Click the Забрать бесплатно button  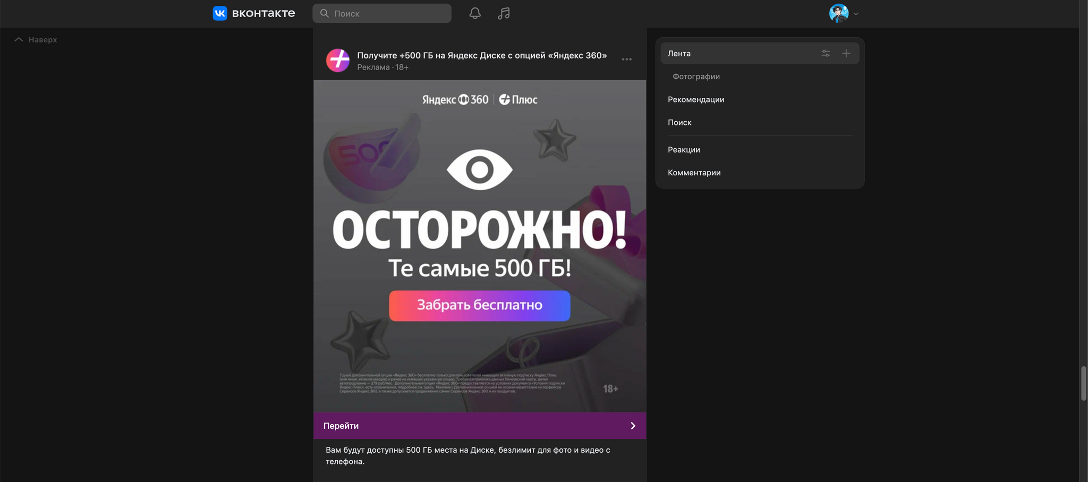(x=479, y=306)
